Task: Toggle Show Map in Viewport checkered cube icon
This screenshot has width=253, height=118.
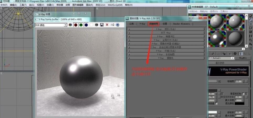Action: pyautogui.click(x=235, y=54)
